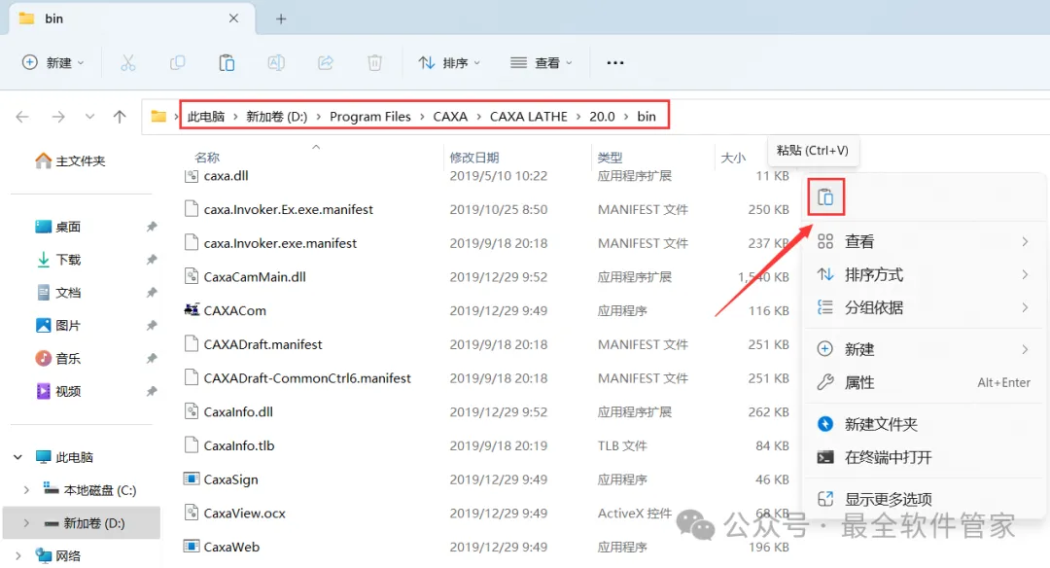Screen dimensions: 1050x568
Task: Open the 新建 dropdown in toolbar
Action: click(53, 63)
